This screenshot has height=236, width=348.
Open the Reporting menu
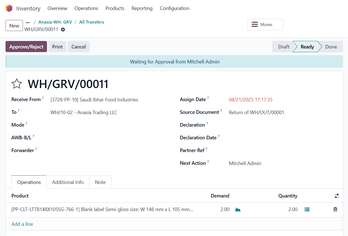pyautogui.click(x=142, y=8)
